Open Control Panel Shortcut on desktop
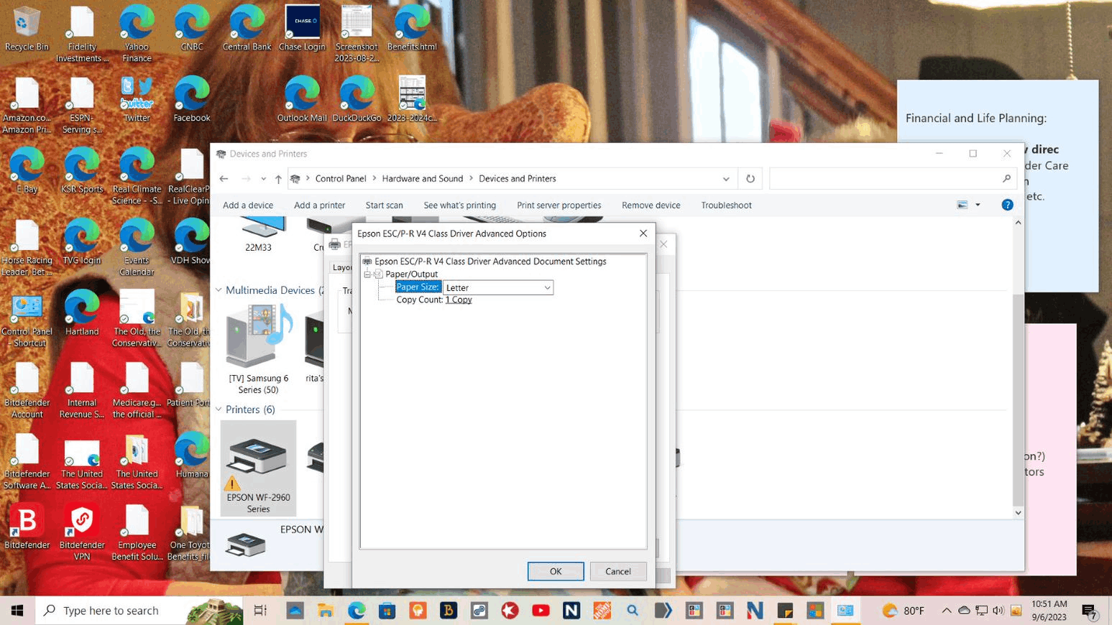 point(27,319)
